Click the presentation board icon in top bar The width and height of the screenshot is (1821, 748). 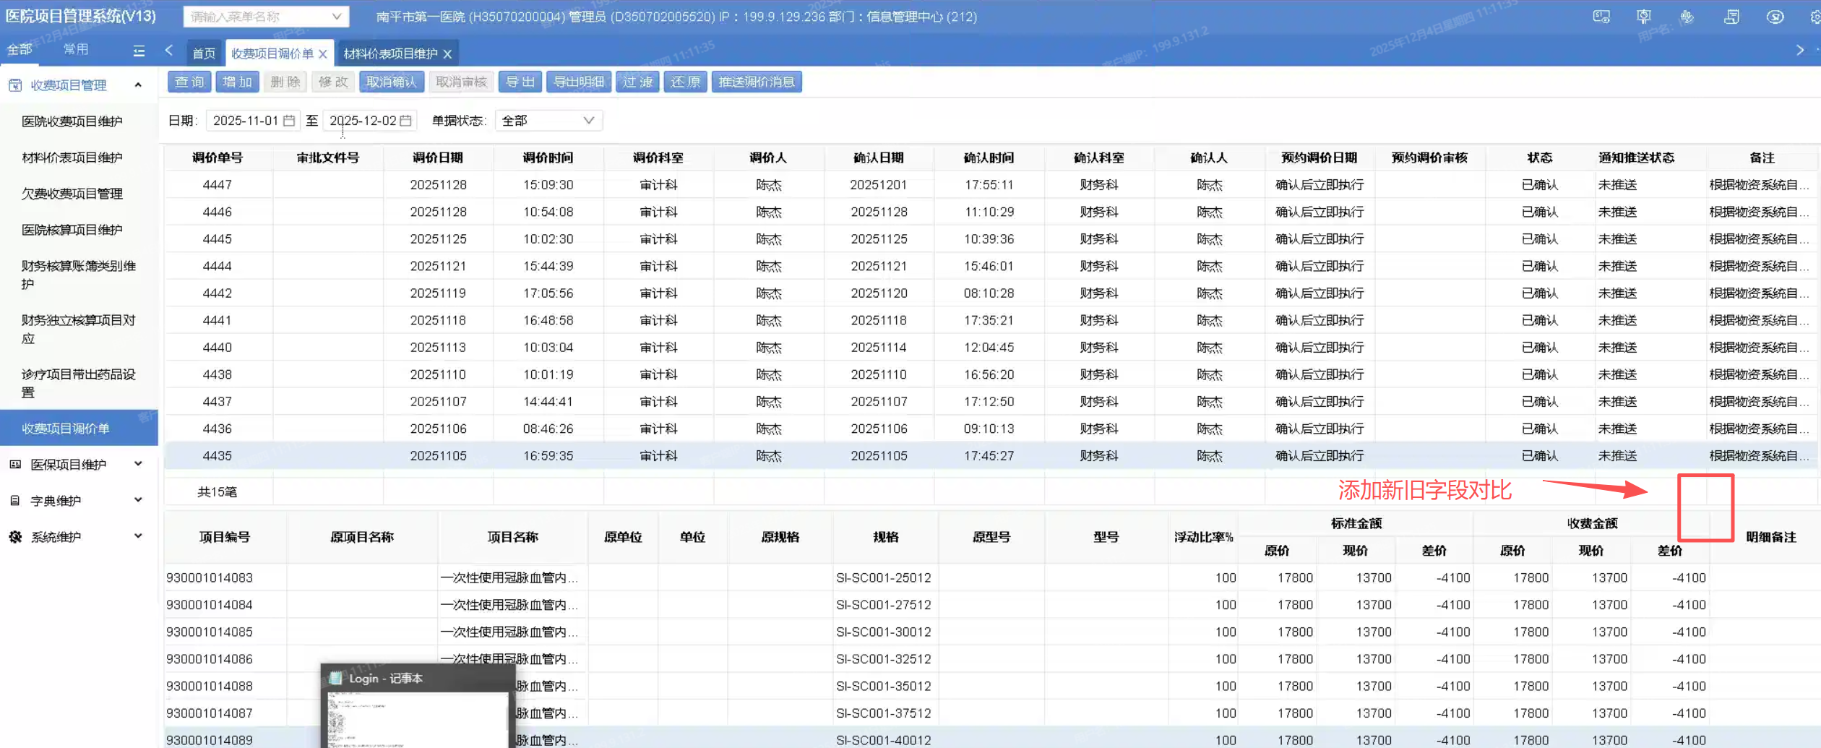pos(1644,17)
